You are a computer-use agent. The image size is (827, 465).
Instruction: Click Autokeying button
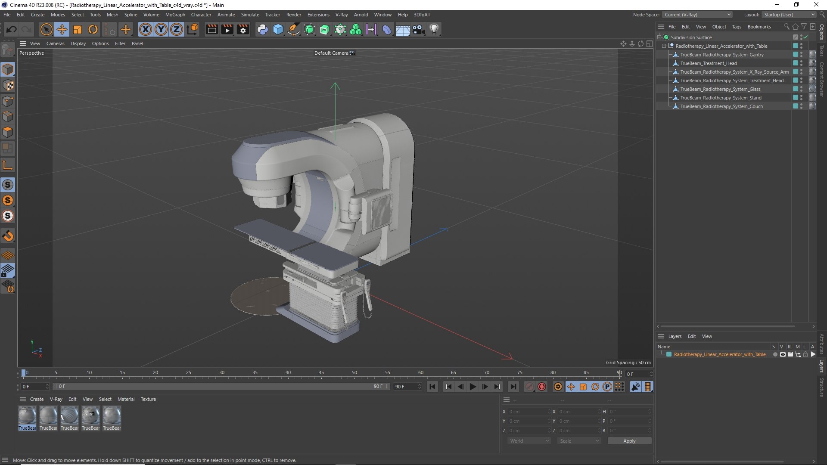pyautogui.click(x=542, y=387)
